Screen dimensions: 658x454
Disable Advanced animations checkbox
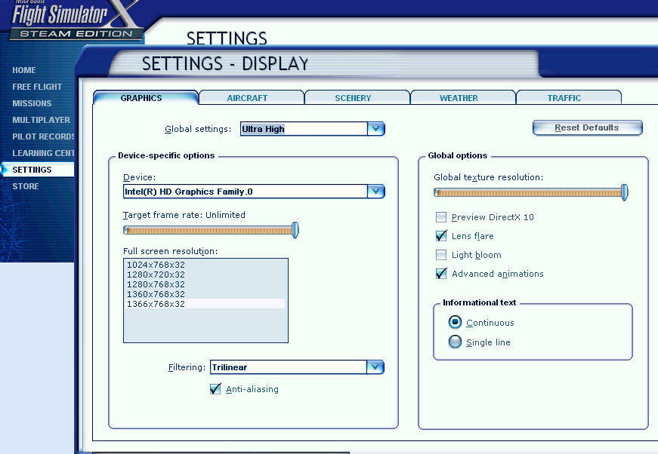point(441,274)
